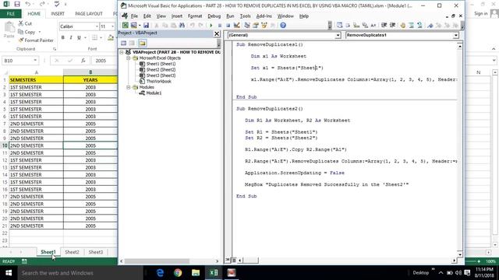
Task: Open Copy dropdown arrow in Excel ribbon
Action: click(x=40, y=32)
